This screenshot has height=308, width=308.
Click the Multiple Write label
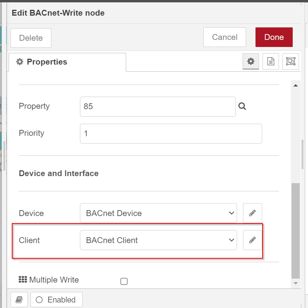(54, 279)
